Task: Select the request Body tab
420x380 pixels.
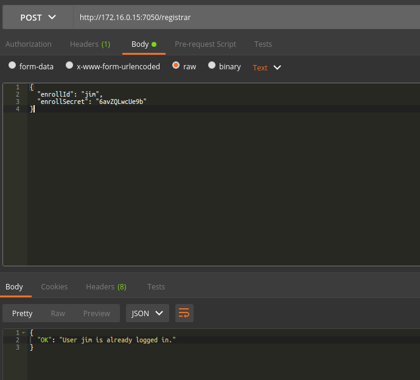Action: (x=144, y=44)
